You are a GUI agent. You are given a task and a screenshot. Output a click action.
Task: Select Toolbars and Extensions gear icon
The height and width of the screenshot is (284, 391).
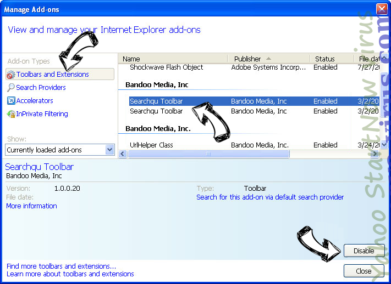pos(10,75)
